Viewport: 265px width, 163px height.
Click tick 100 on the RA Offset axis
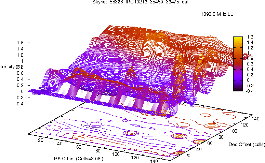116,154
